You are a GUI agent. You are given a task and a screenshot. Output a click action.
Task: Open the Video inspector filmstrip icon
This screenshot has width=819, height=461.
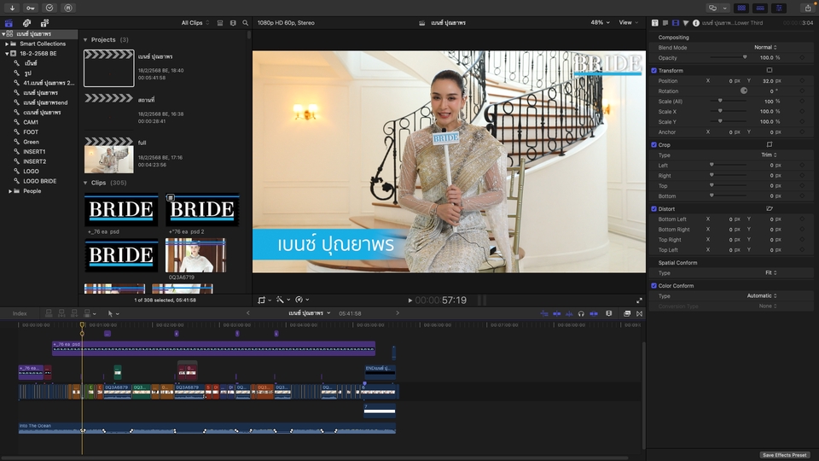point(676,23)
